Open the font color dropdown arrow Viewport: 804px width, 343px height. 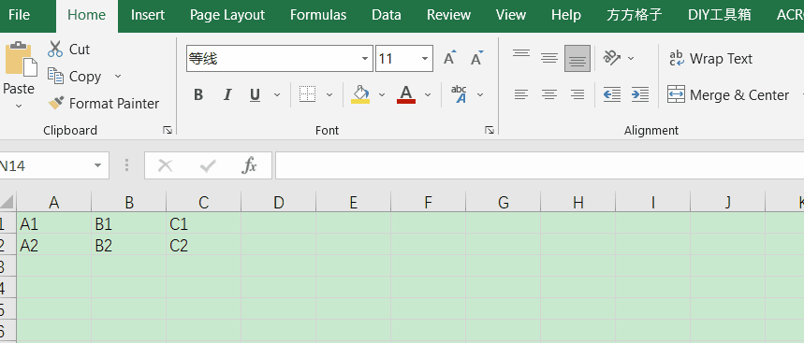(428, 94)
